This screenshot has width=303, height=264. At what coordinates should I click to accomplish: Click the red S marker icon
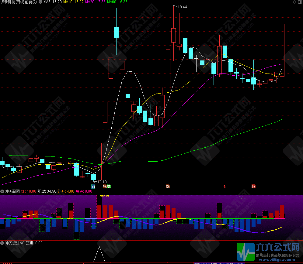(x=224, y=187)
